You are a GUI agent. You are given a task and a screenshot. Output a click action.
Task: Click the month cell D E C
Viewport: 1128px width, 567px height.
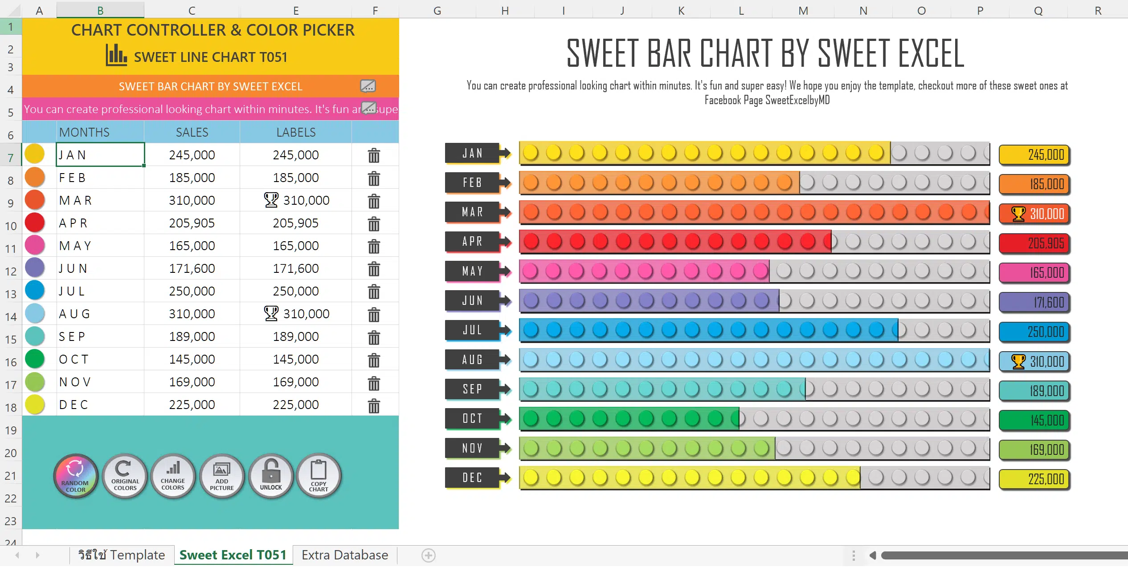100,405
